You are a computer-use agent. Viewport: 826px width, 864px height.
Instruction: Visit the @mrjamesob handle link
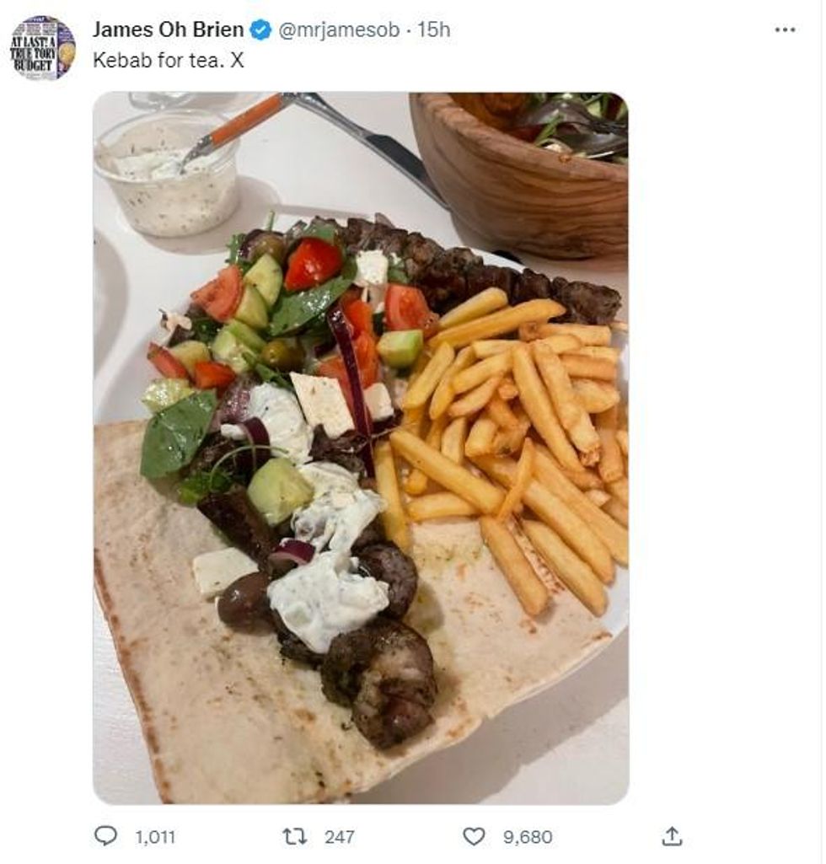pos(335,30)
